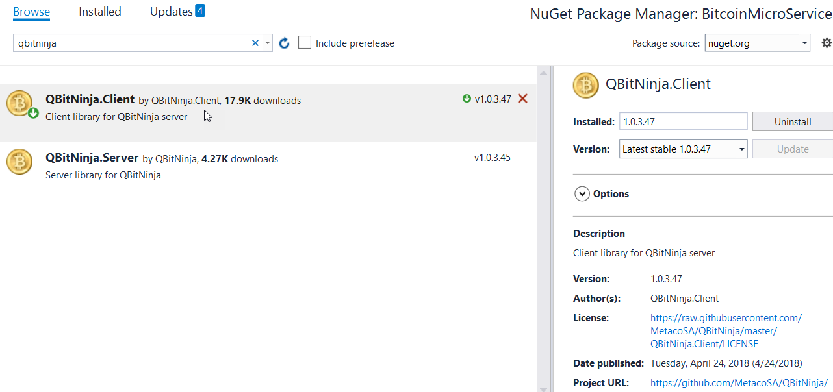Open the search history dropdown arrow
This screenshot has width=833, height=392.
pos(267,43)
